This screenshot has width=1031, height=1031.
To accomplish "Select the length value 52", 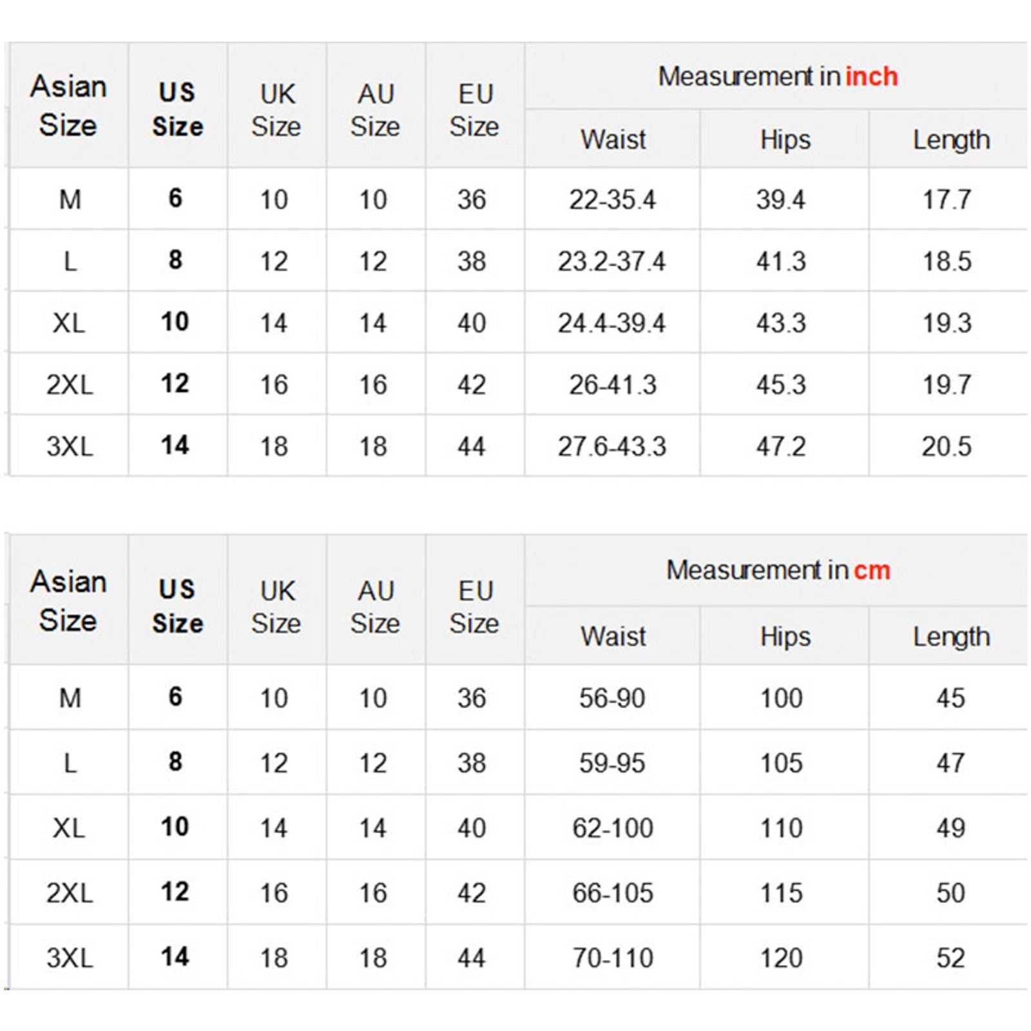I will [x=950, y=958].
